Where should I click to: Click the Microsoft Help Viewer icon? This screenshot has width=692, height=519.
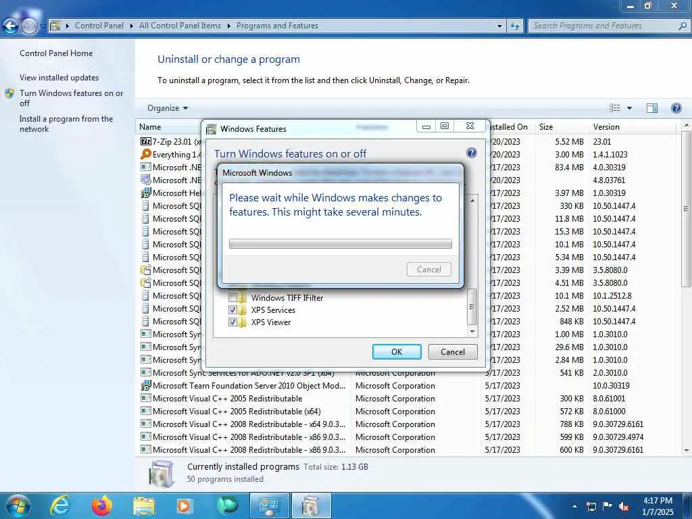[x=146, y=193]
